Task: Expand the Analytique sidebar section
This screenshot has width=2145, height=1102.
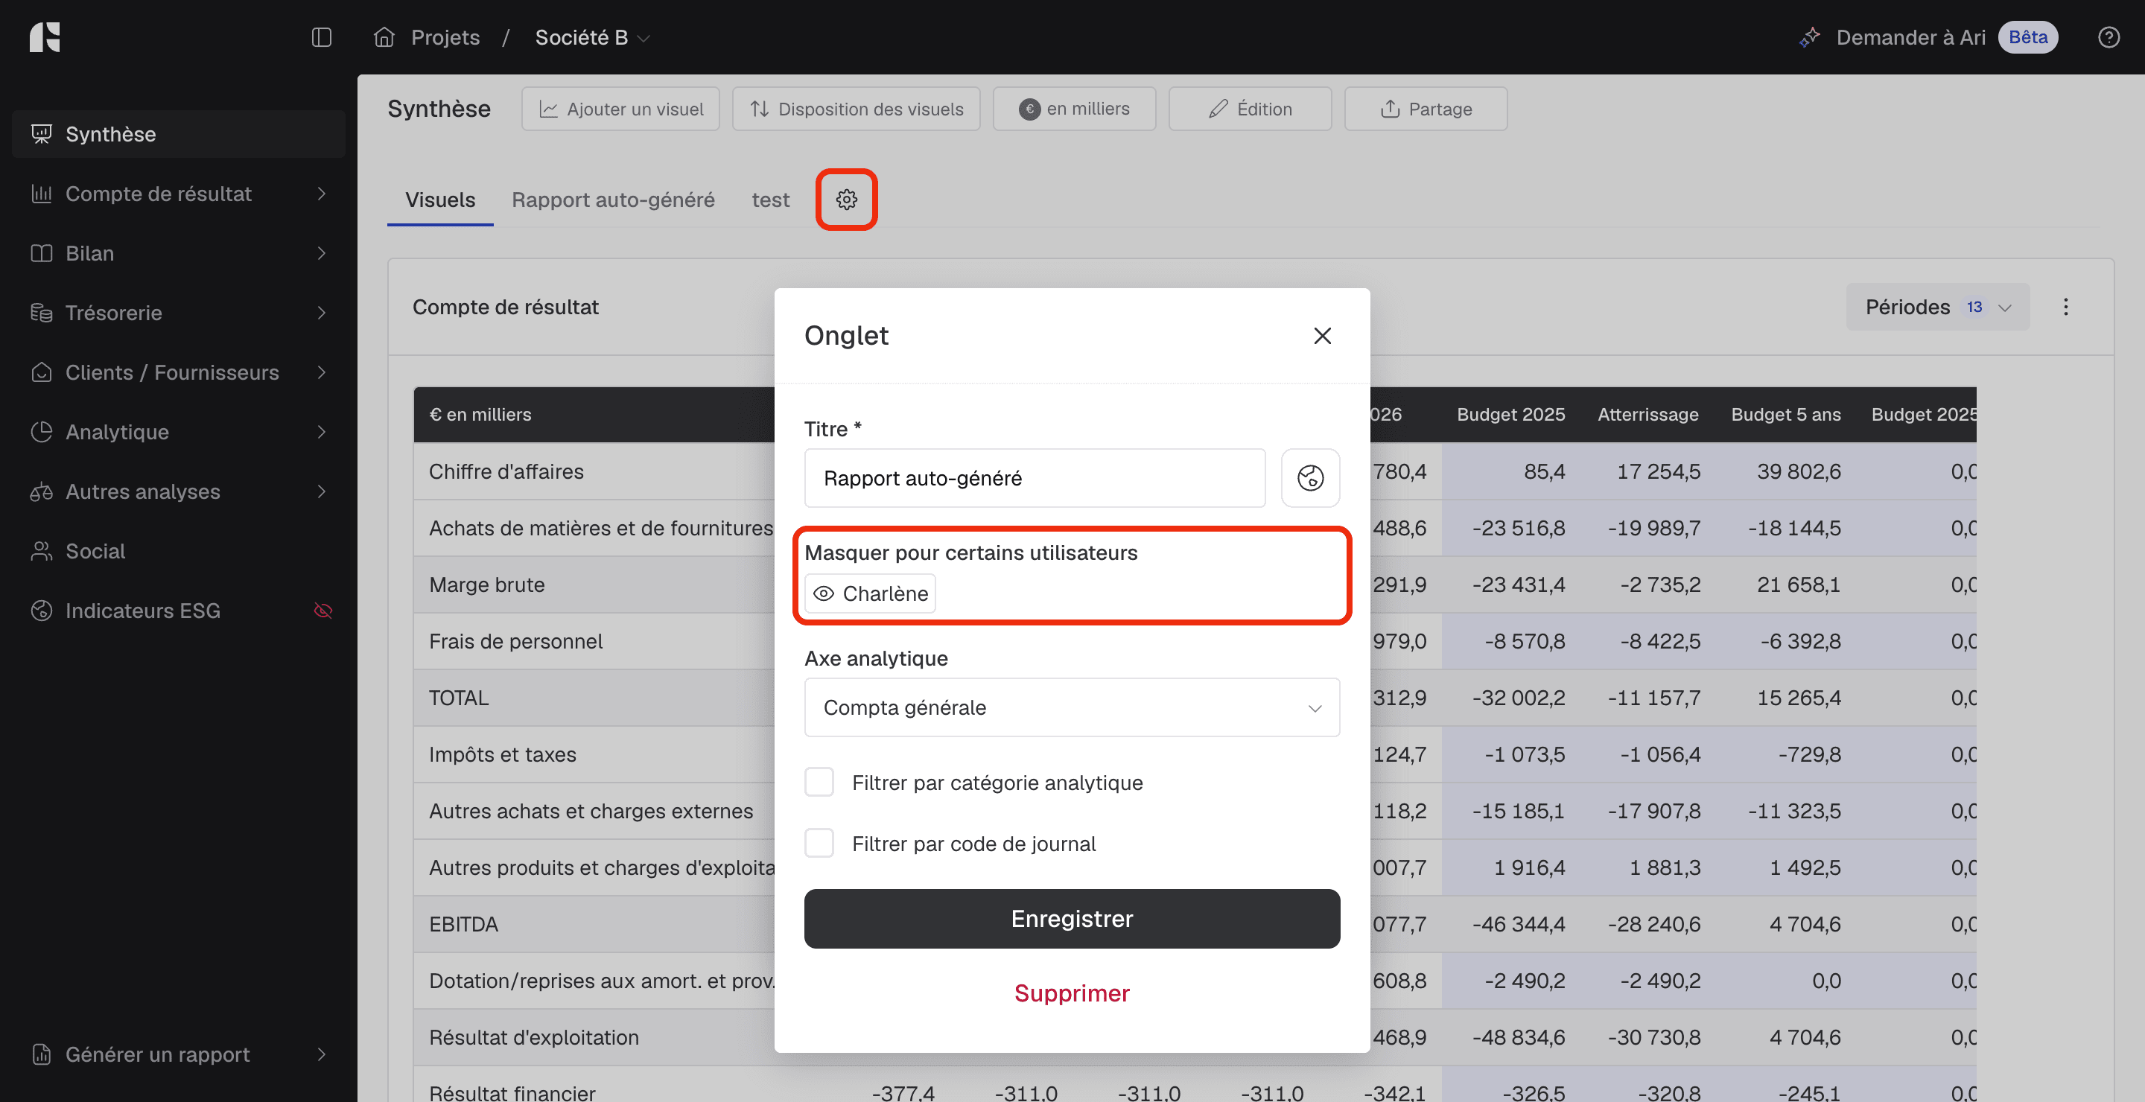Action: [x=322, y=432]
